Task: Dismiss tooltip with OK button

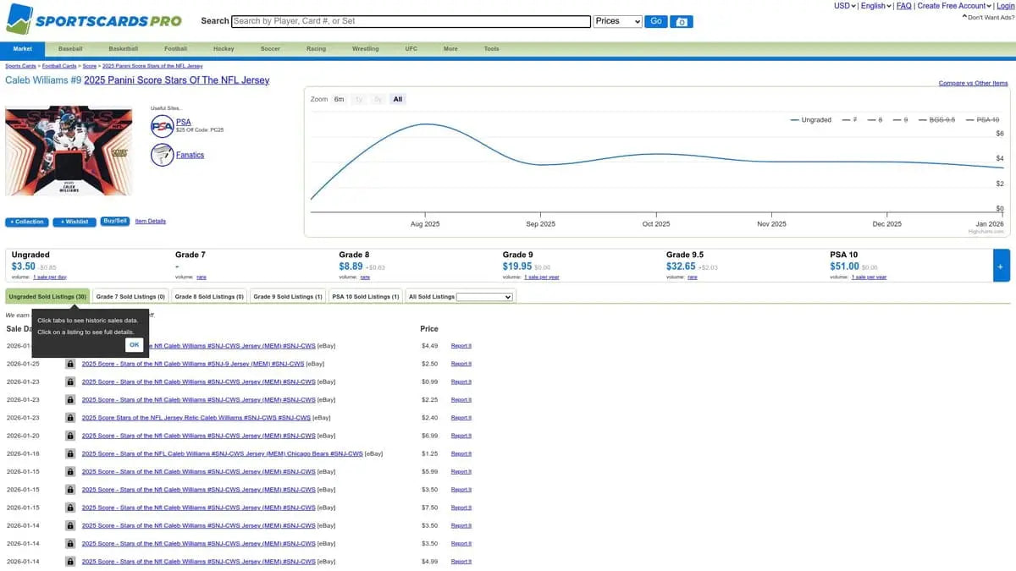Action: (134, 345)
